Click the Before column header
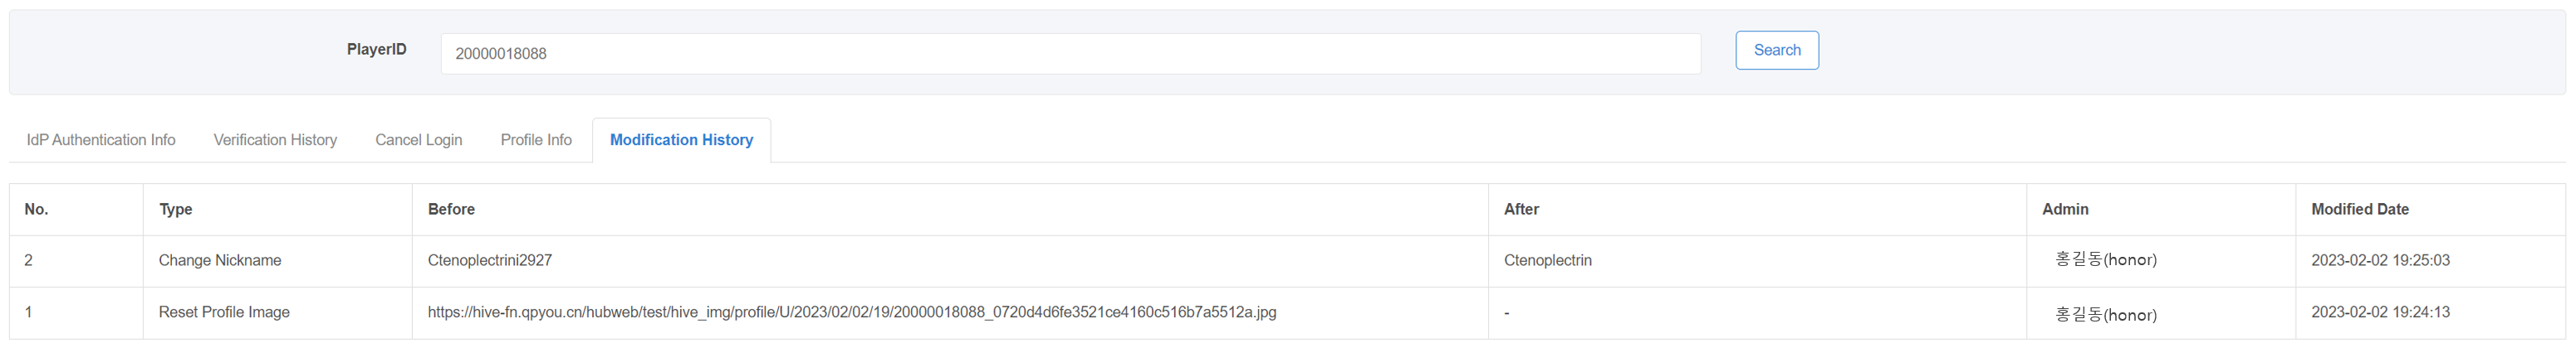Viewport: 2576px width, 348px height. click(451, 210)
